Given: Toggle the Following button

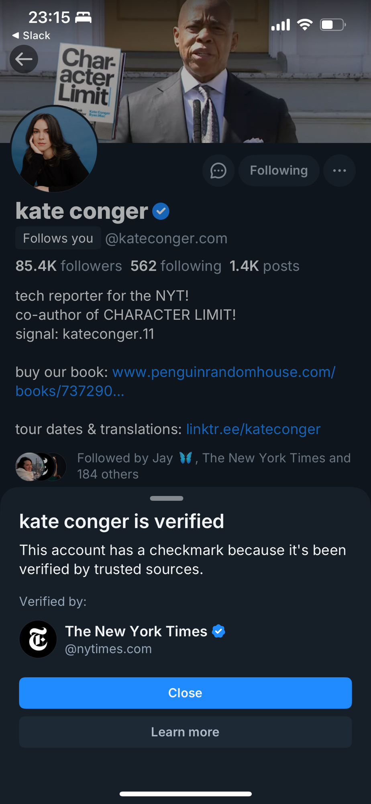Looking at the screenshot, I should point(279,170).
